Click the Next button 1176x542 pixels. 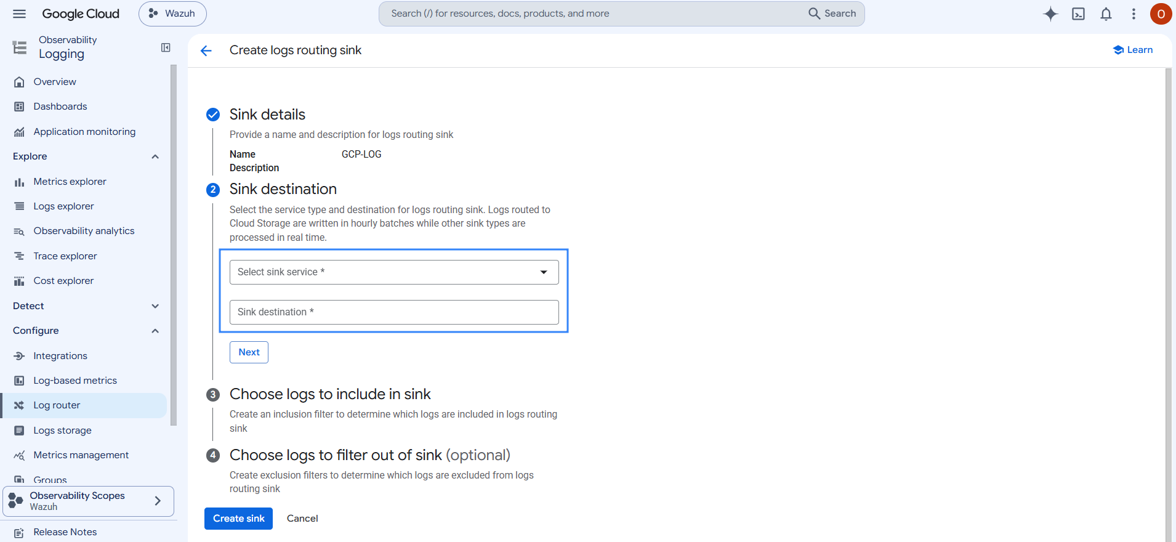[249, 352]
